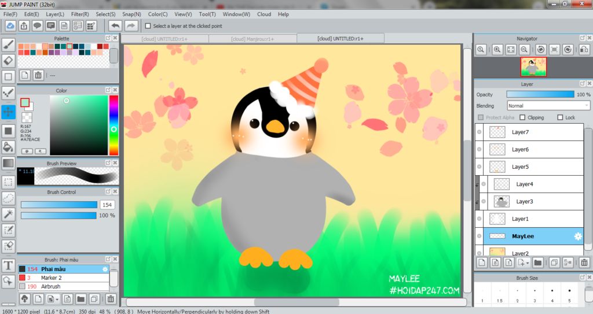Viewport: 593px width, 314px height.
Task: Open settings gear of MayLee layer
Action: click(578, 237)
